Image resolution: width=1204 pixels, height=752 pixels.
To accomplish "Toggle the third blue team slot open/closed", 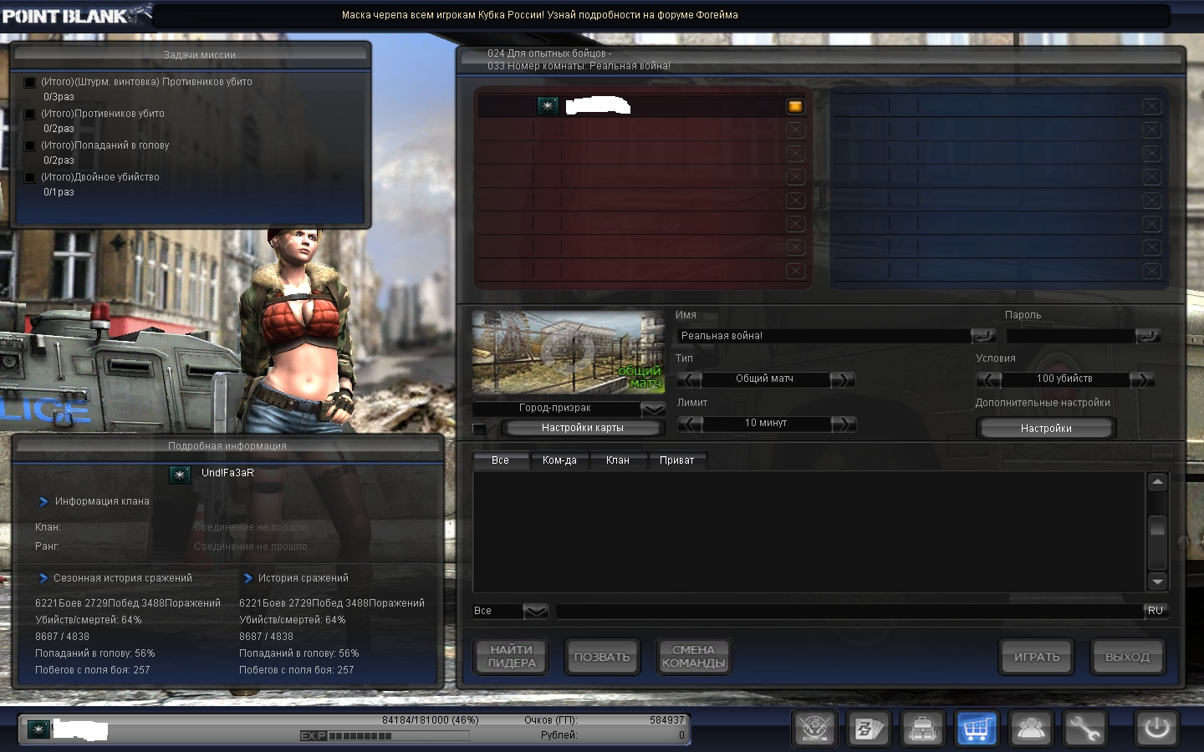I will 1151,154.
